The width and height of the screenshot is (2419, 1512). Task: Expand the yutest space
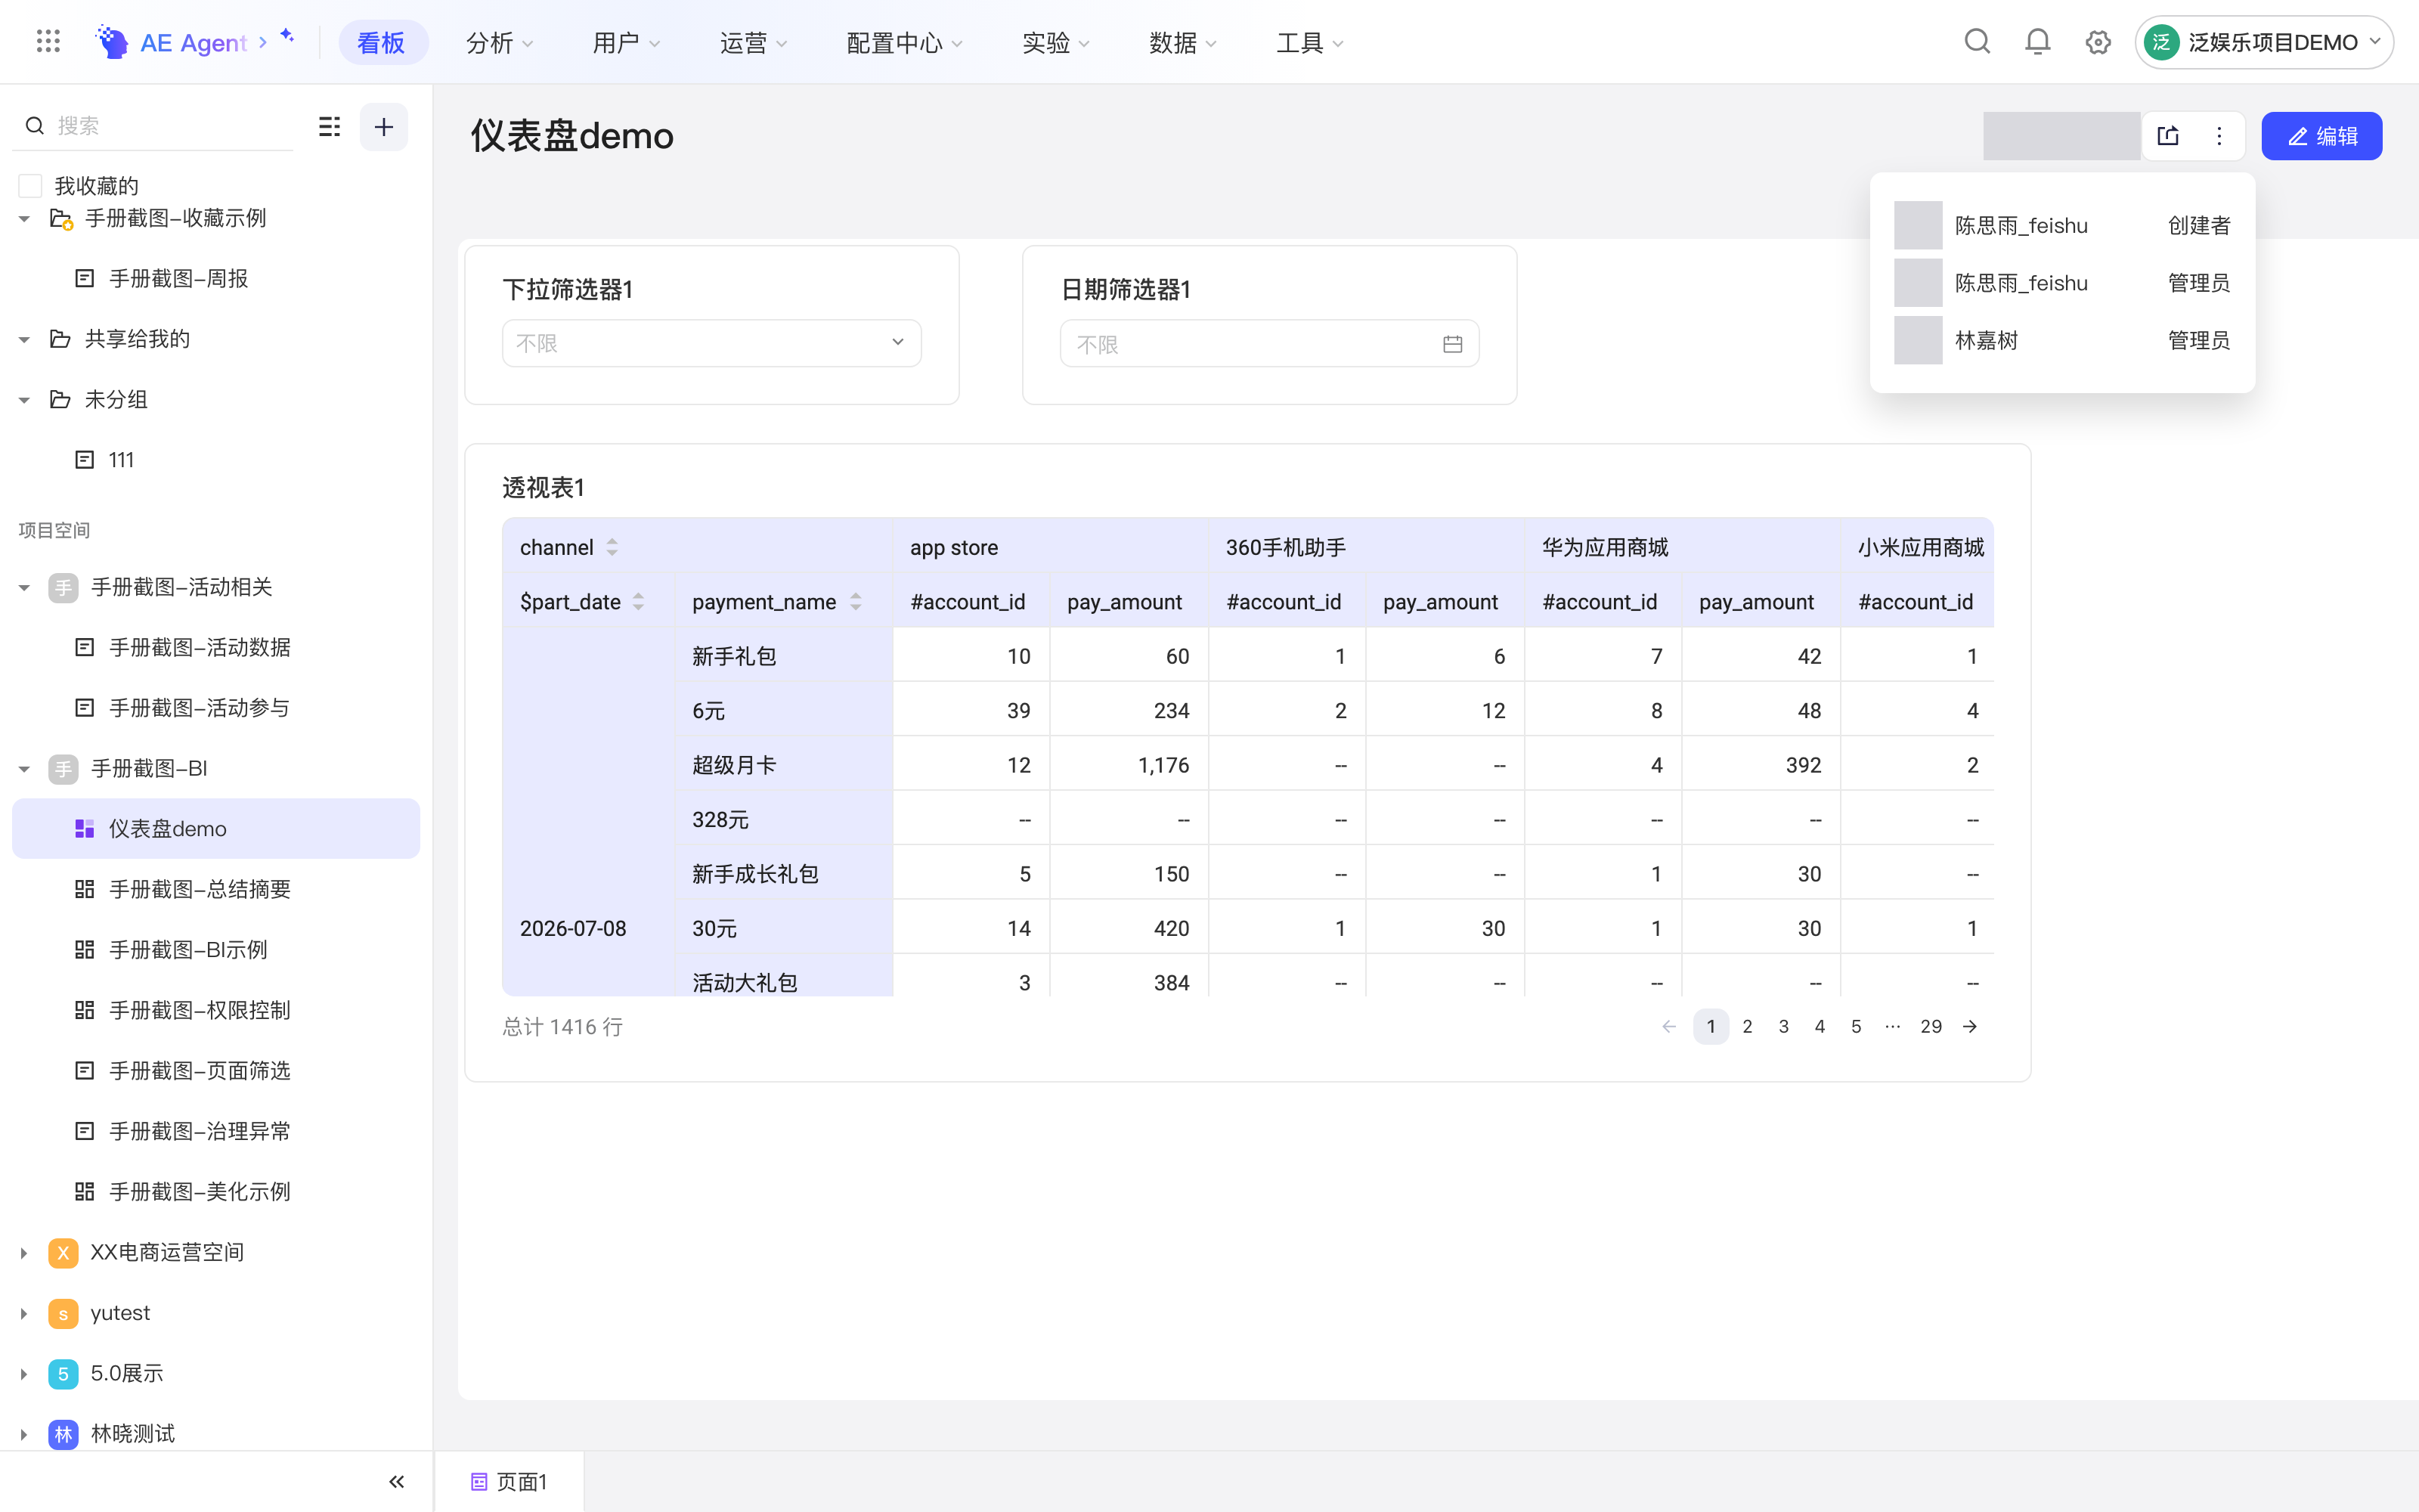[x=24, y=1313]
